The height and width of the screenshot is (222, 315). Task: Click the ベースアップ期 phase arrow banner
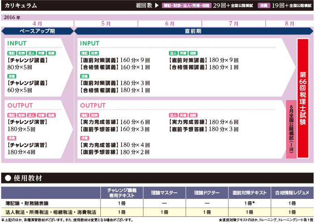click(x=37, y=31)
